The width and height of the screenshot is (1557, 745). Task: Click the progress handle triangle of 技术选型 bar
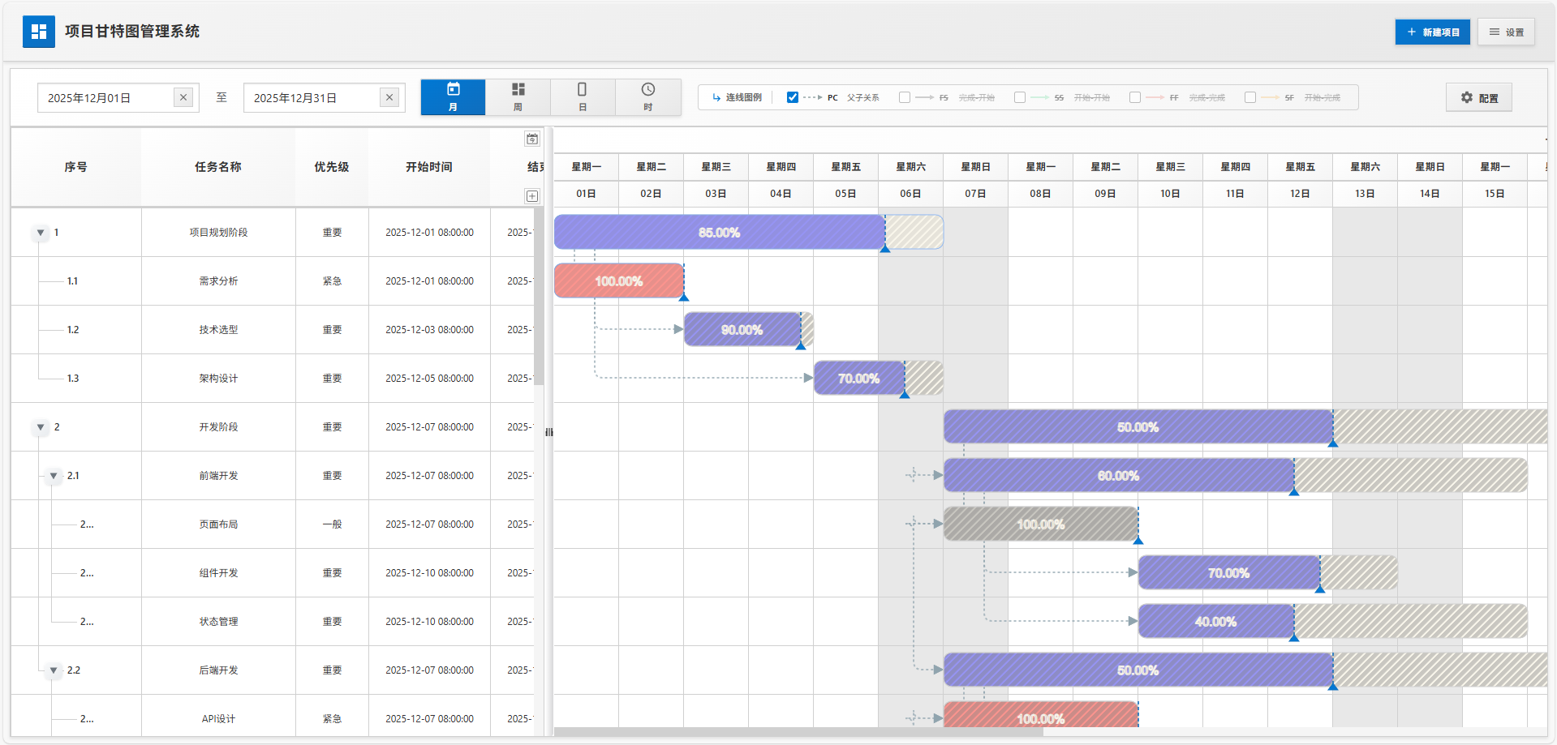pyautogui.click(x=801, y=346)
